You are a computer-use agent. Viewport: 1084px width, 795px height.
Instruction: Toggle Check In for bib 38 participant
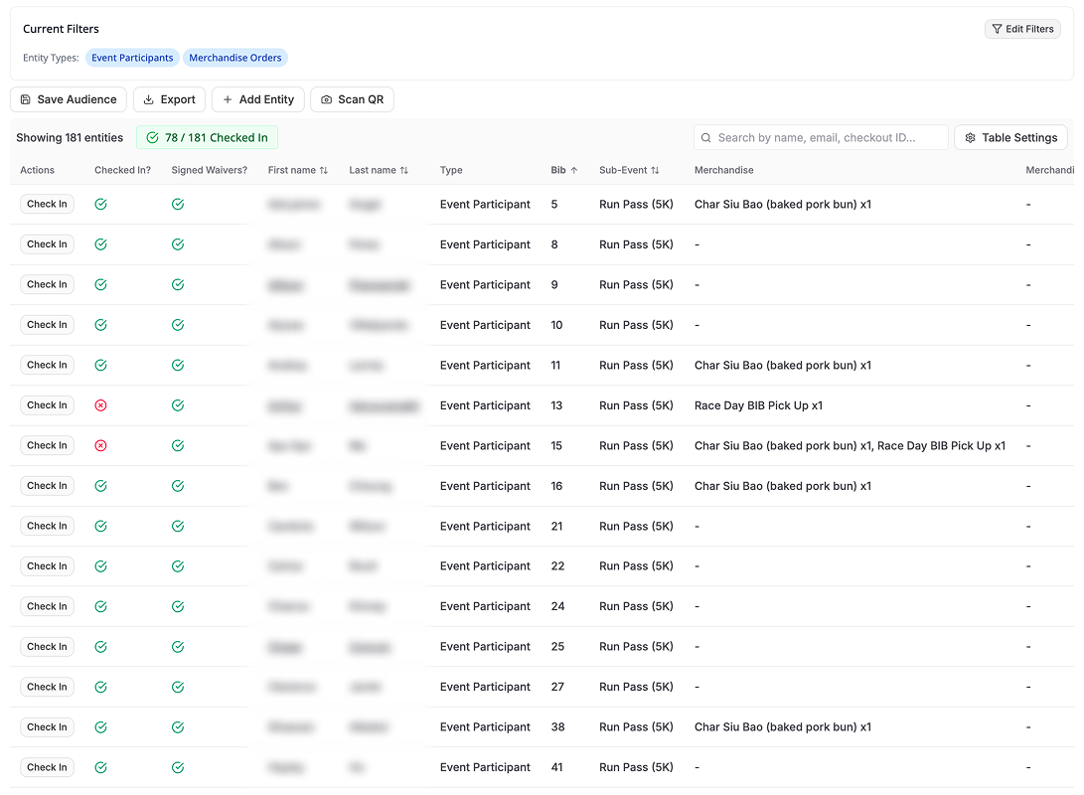pos(47,727)
